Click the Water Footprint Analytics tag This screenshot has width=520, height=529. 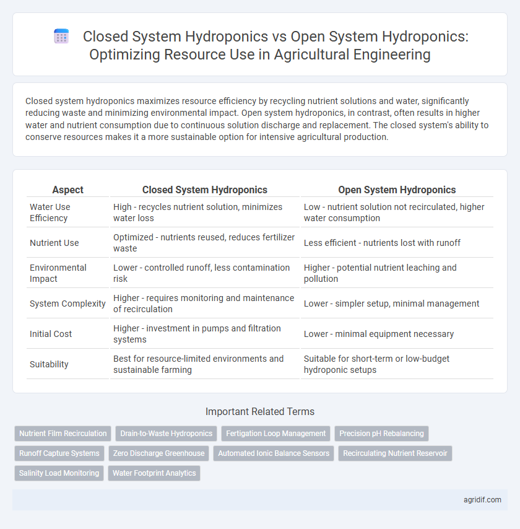154,473
